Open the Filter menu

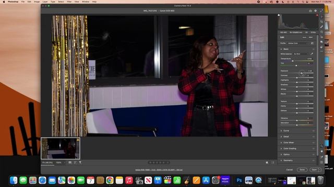point(69,2)
